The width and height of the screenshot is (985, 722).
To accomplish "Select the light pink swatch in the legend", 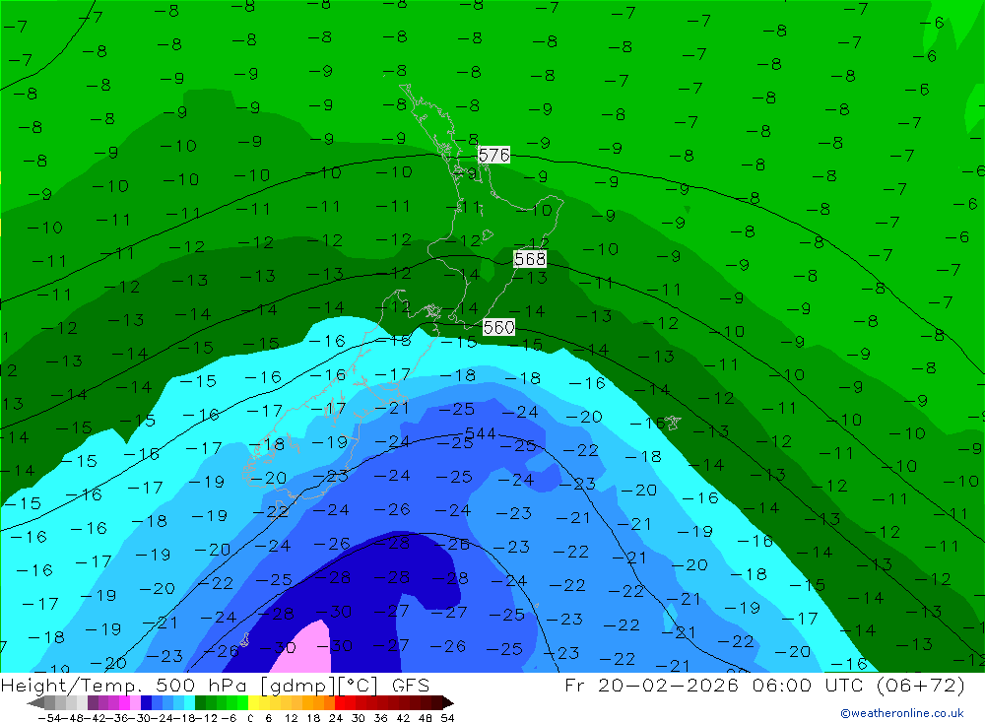I will click(x=135, y=703).
